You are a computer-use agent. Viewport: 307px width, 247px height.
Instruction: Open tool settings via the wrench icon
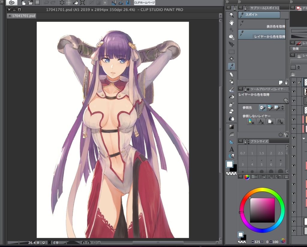(286, 135)
